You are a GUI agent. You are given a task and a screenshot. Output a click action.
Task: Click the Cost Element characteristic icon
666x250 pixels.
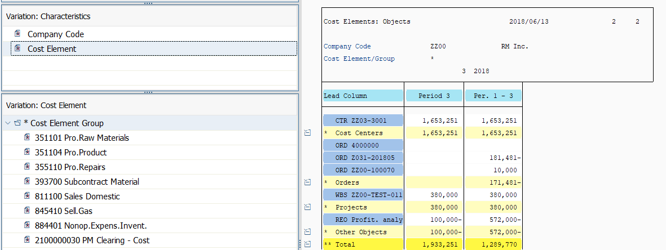pos(17,48)
